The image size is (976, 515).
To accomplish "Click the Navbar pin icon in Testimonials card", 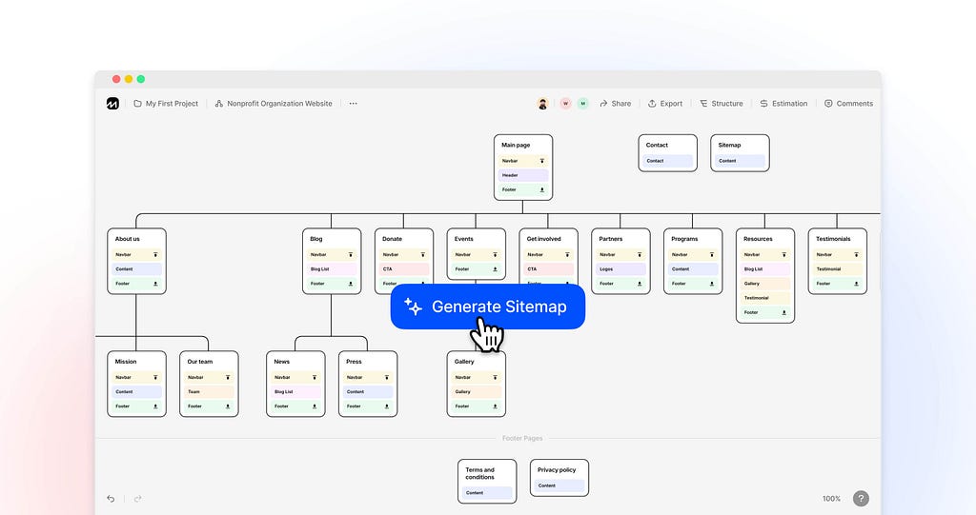I will click(x=857, y=255).
